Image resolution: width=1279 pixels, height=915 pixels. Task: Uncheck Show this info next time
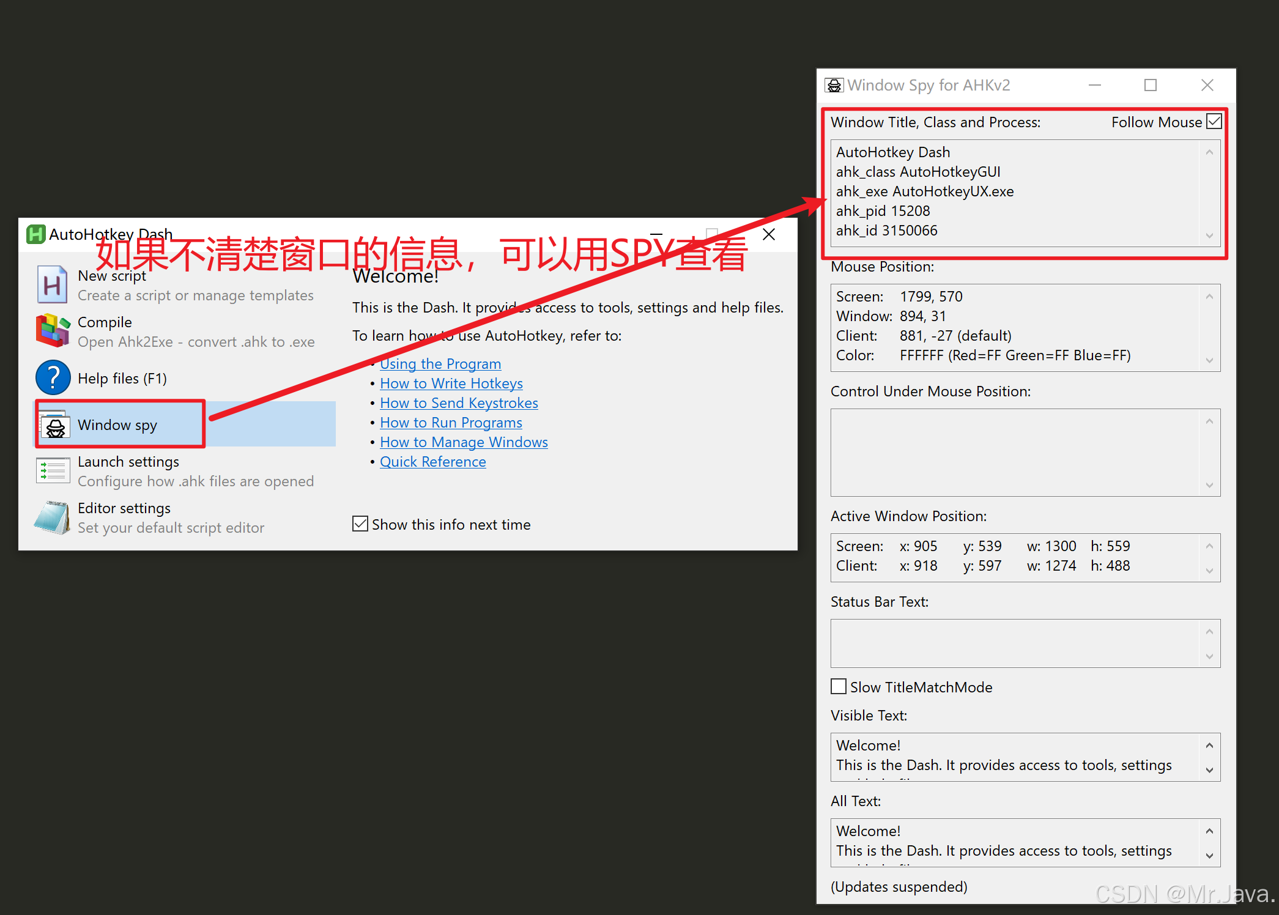[x=360, y=524]
